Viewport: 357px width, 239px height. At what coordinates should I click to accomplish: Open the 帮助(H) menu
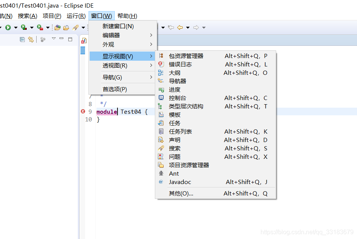tap(127, 16)
